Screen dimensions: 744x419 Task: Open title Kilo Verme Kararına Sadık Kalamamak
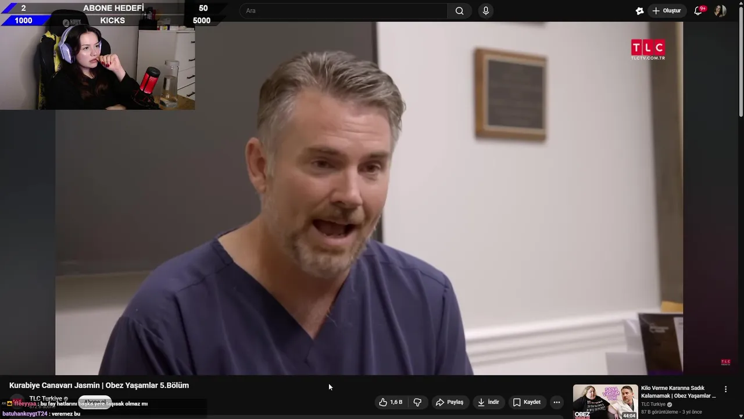click(678, 392)
